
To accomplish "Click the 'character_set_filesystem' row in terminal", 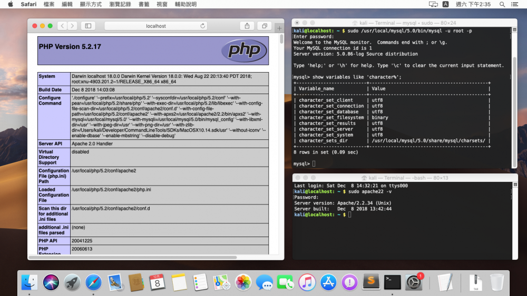I will [392, 118].
